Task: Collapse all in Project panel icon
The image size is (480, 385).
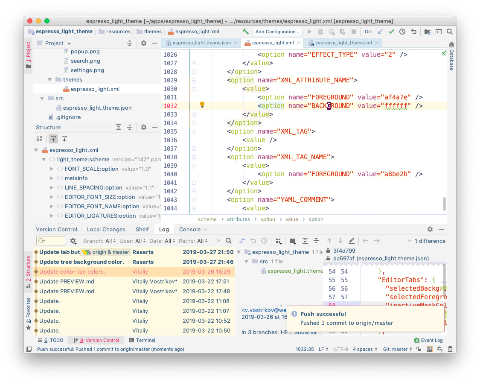Action: 130,43
